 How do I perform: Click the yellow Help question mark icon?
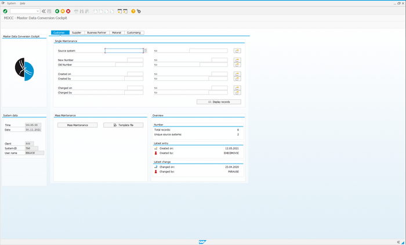click(x=133, y=11)
